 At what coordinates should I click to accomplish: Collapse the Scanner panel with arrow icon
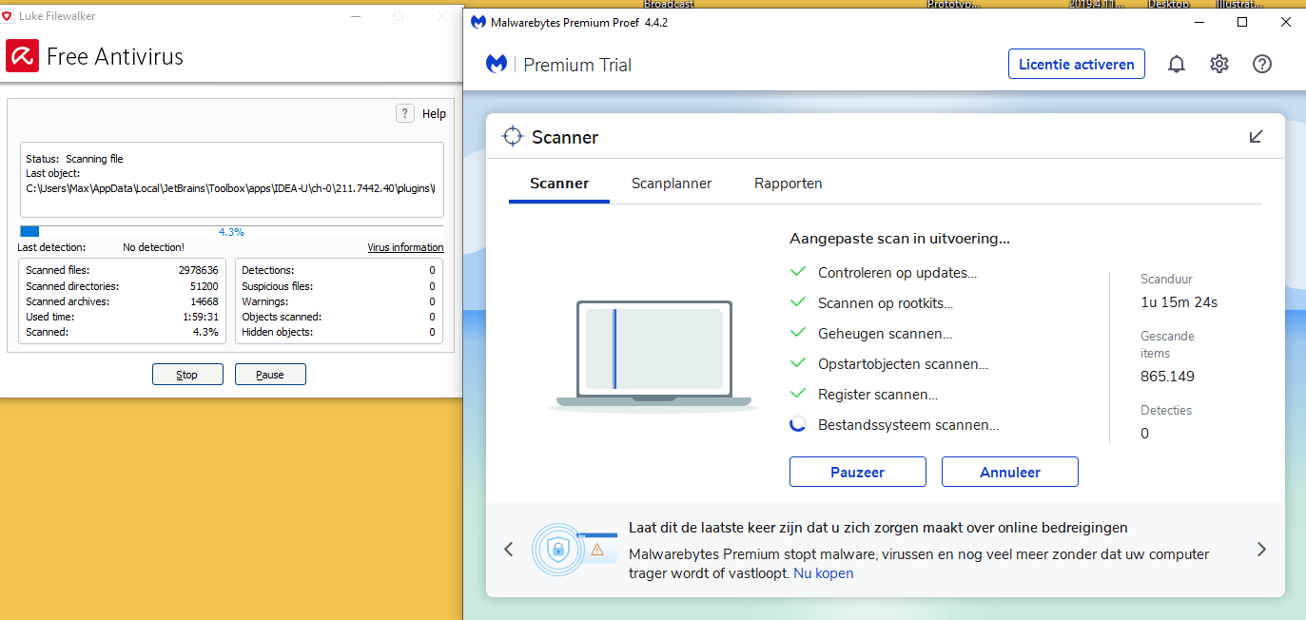coord(1256,137)
